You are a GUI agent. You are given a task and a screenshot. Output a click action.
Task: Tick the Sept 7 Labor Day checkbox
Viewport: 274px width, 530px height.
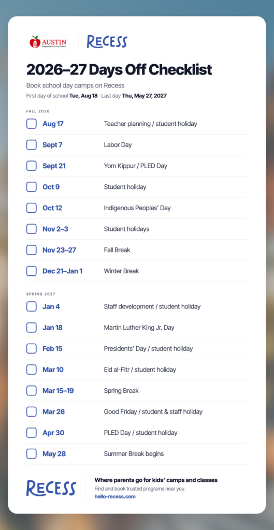point(32,145)
